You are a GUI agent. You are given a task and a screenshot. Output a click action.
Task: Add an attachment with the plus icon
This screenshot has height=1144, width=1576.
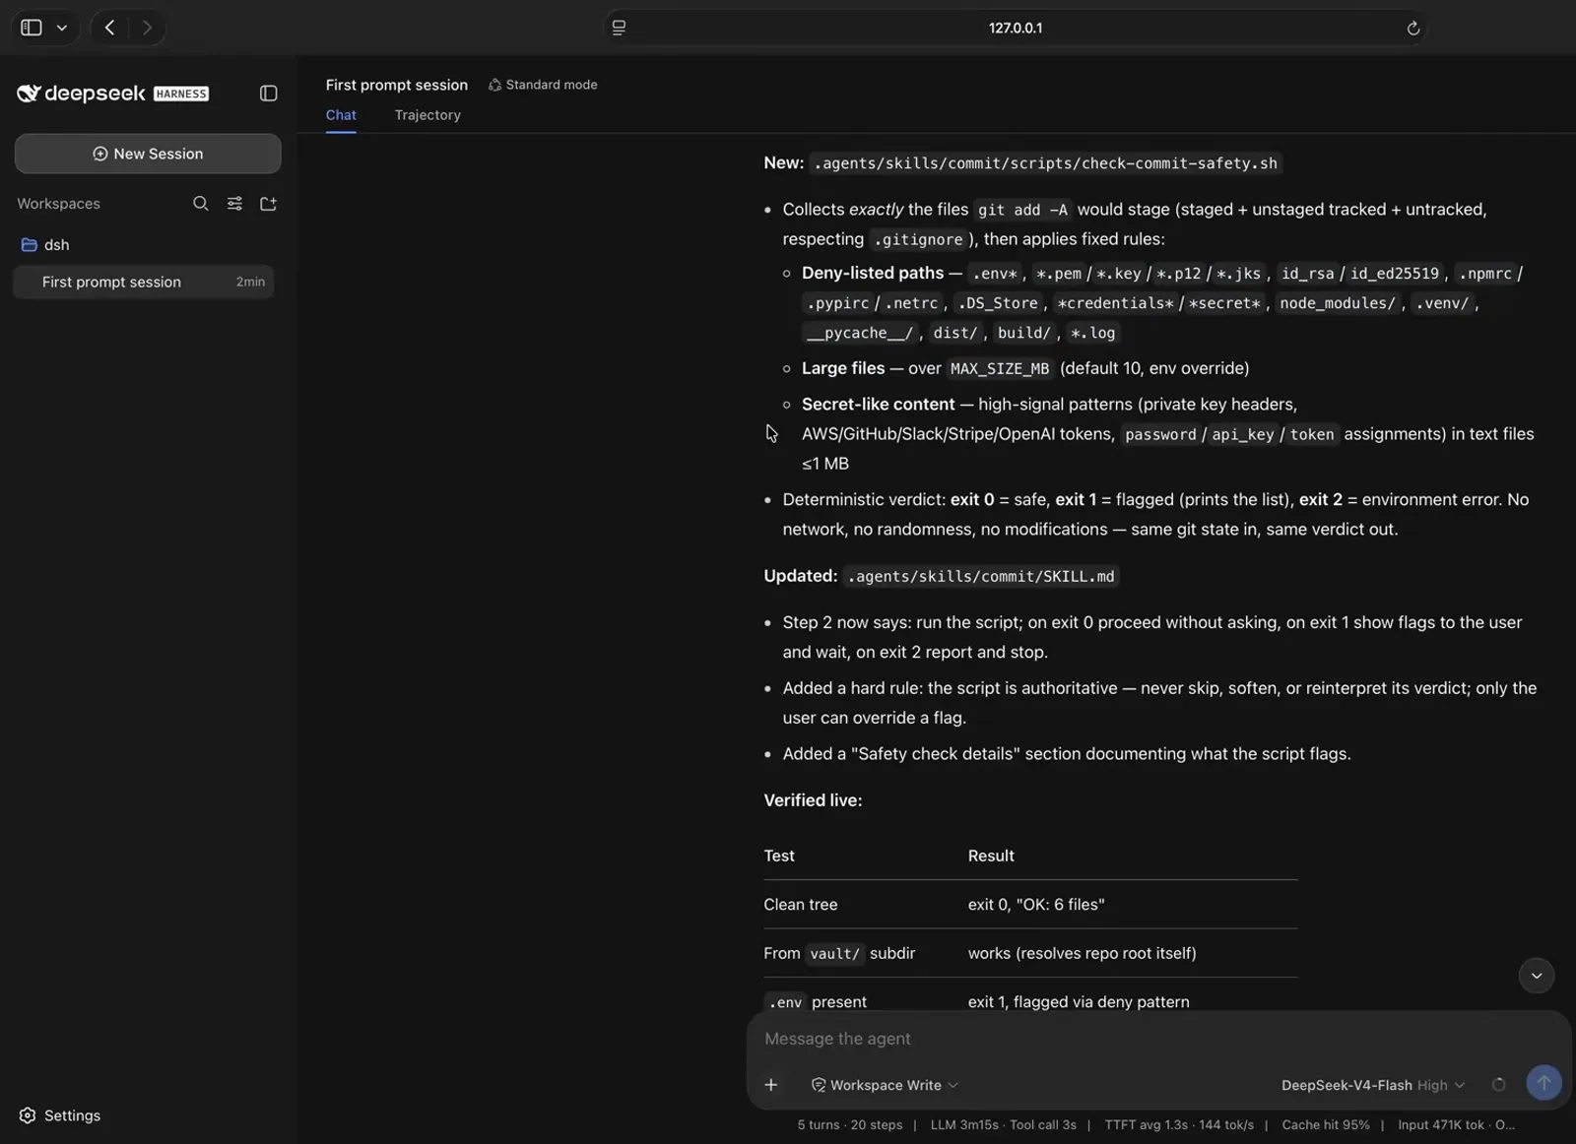(x=771, y=1085)
